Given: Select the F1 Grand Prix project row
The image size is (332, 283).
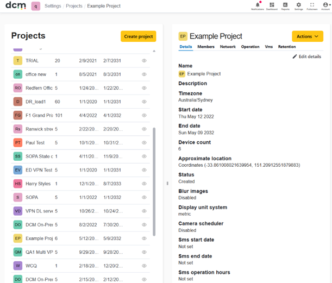Looking at the screenshot, I should pos(80,115).
